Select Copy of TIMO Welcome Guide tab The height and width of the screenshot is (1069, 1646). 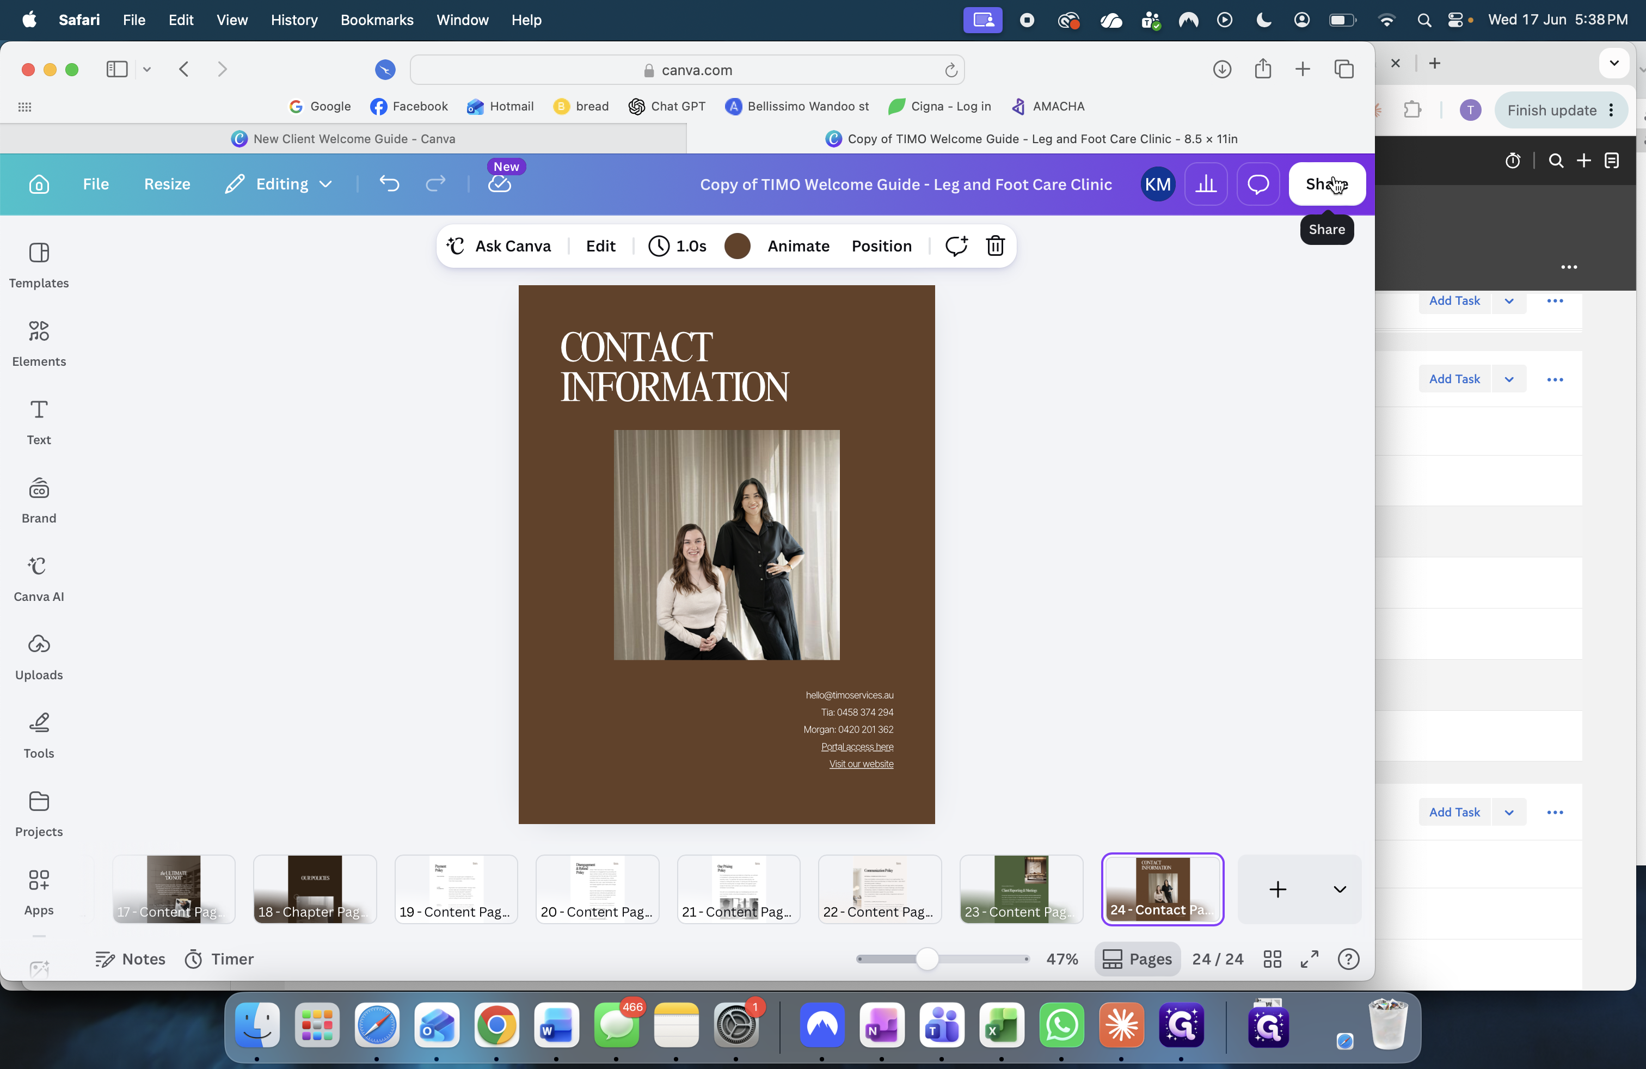pyautogui.click(x=1030, y=139)
